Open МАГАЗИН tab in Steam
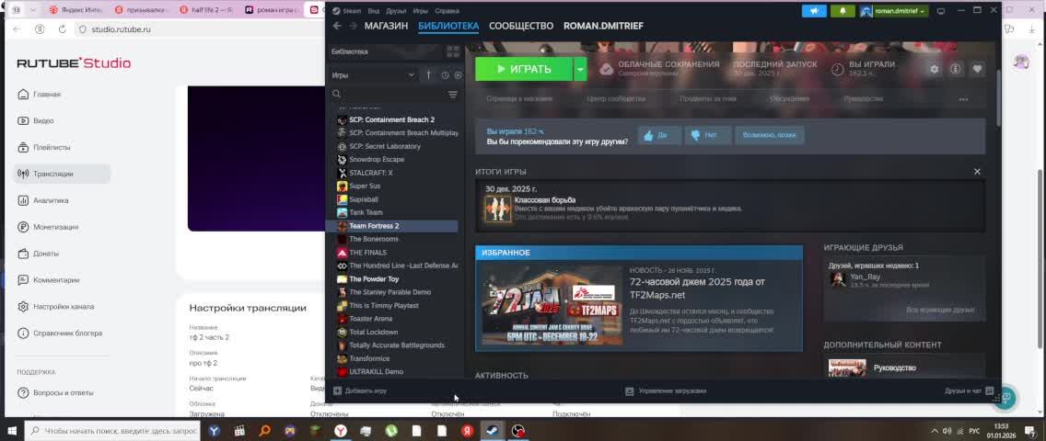The width and height of the screenshot is (1046, 441). (386, 26)
